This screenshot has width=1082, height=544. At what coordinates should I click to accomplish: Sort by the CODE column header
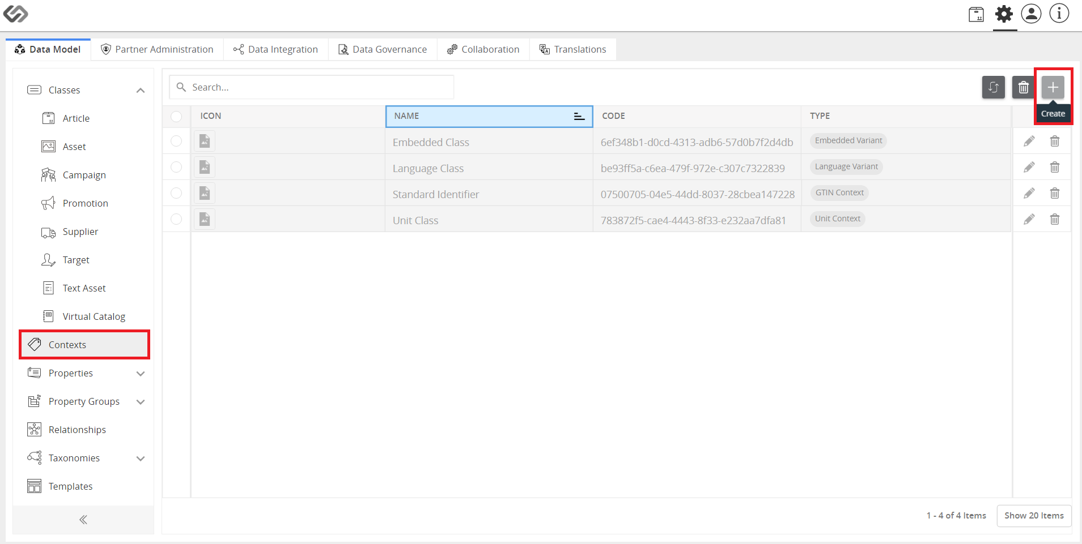(x=697, y=116)
